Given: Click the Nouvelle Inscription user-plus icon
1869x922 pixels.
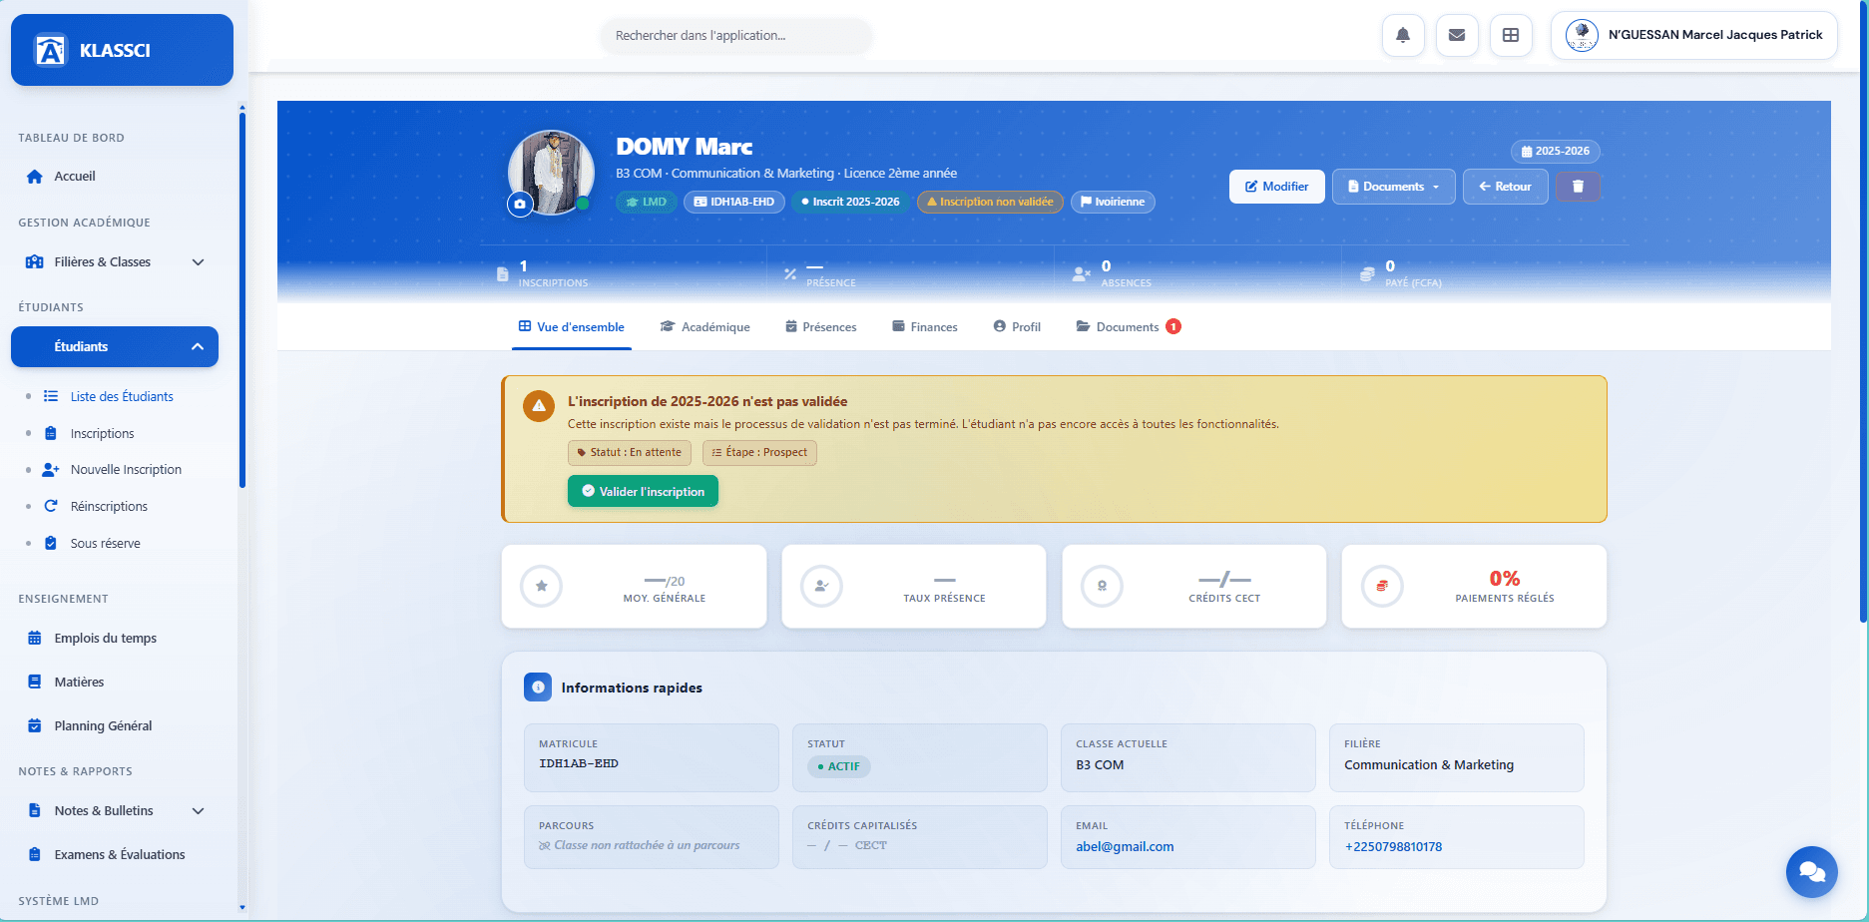Looking at the screenshot, I should (x=51, y=469).
